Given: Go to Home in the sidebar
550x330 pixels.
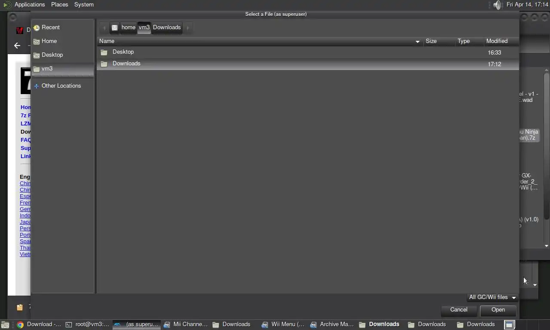Looking at the screenshot, I should coord(63,41).
